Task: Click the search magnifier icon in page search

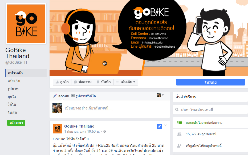Action: point(177,110)
